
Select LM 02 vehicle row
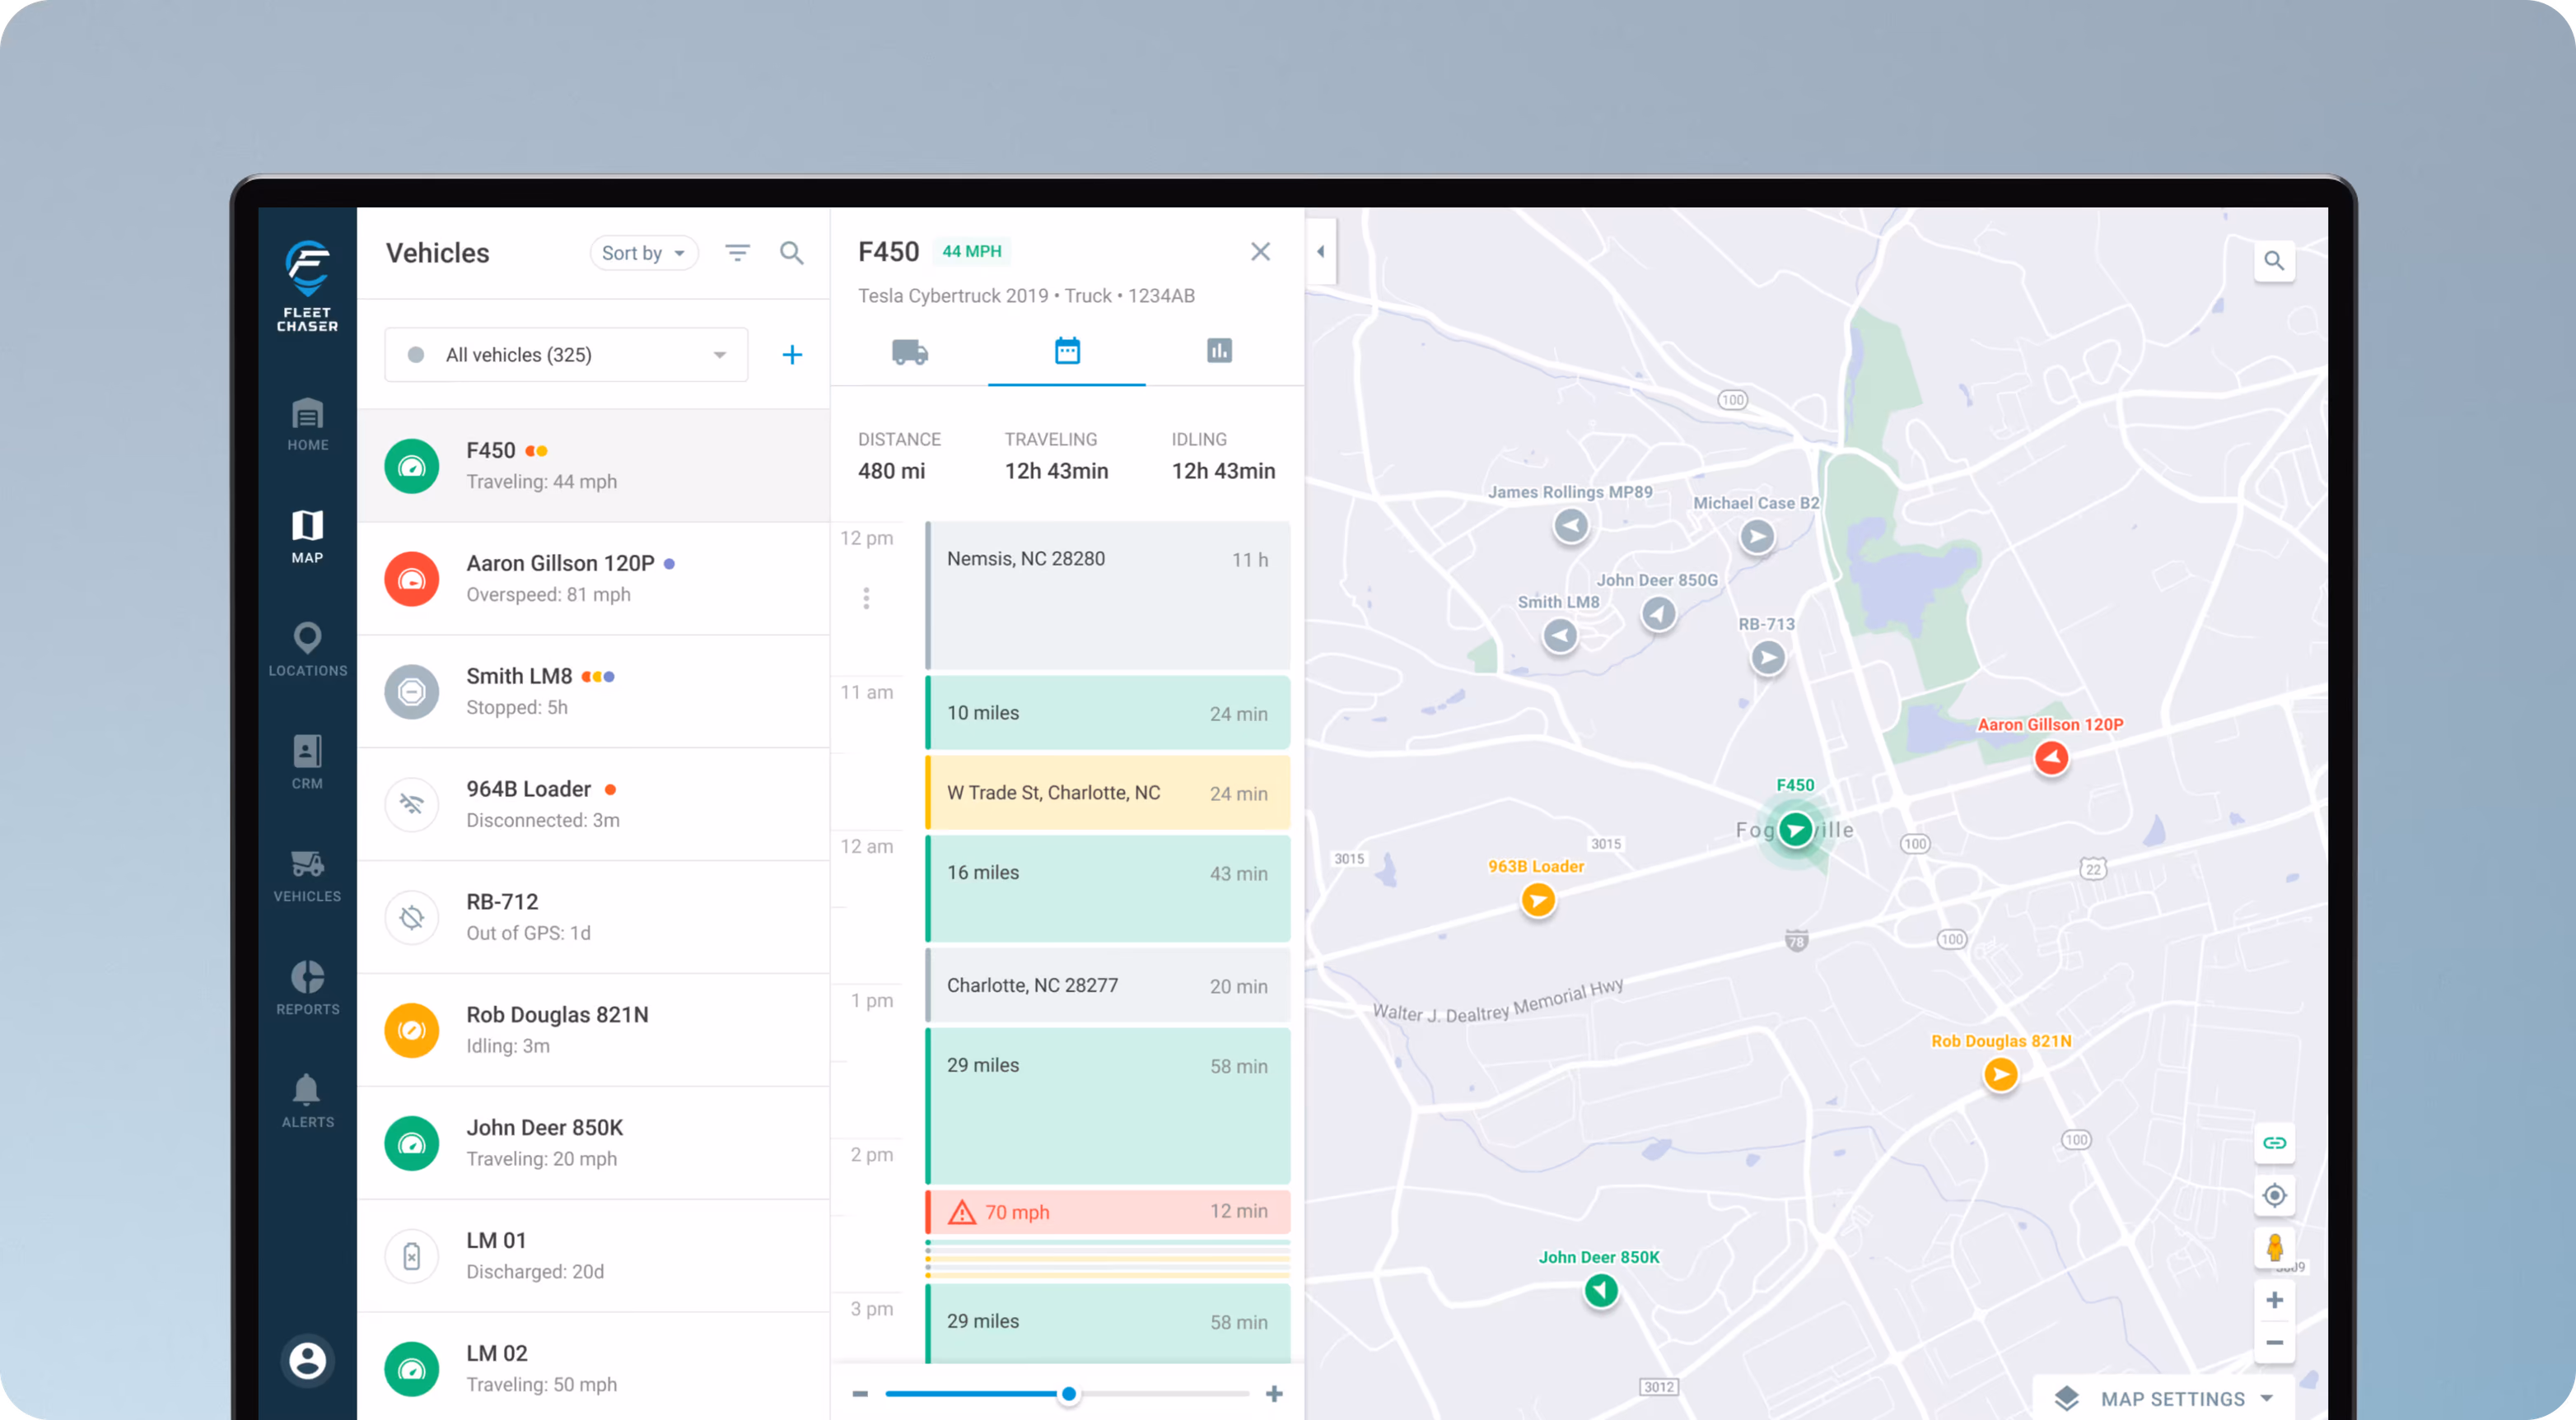tap(594, 1367)
